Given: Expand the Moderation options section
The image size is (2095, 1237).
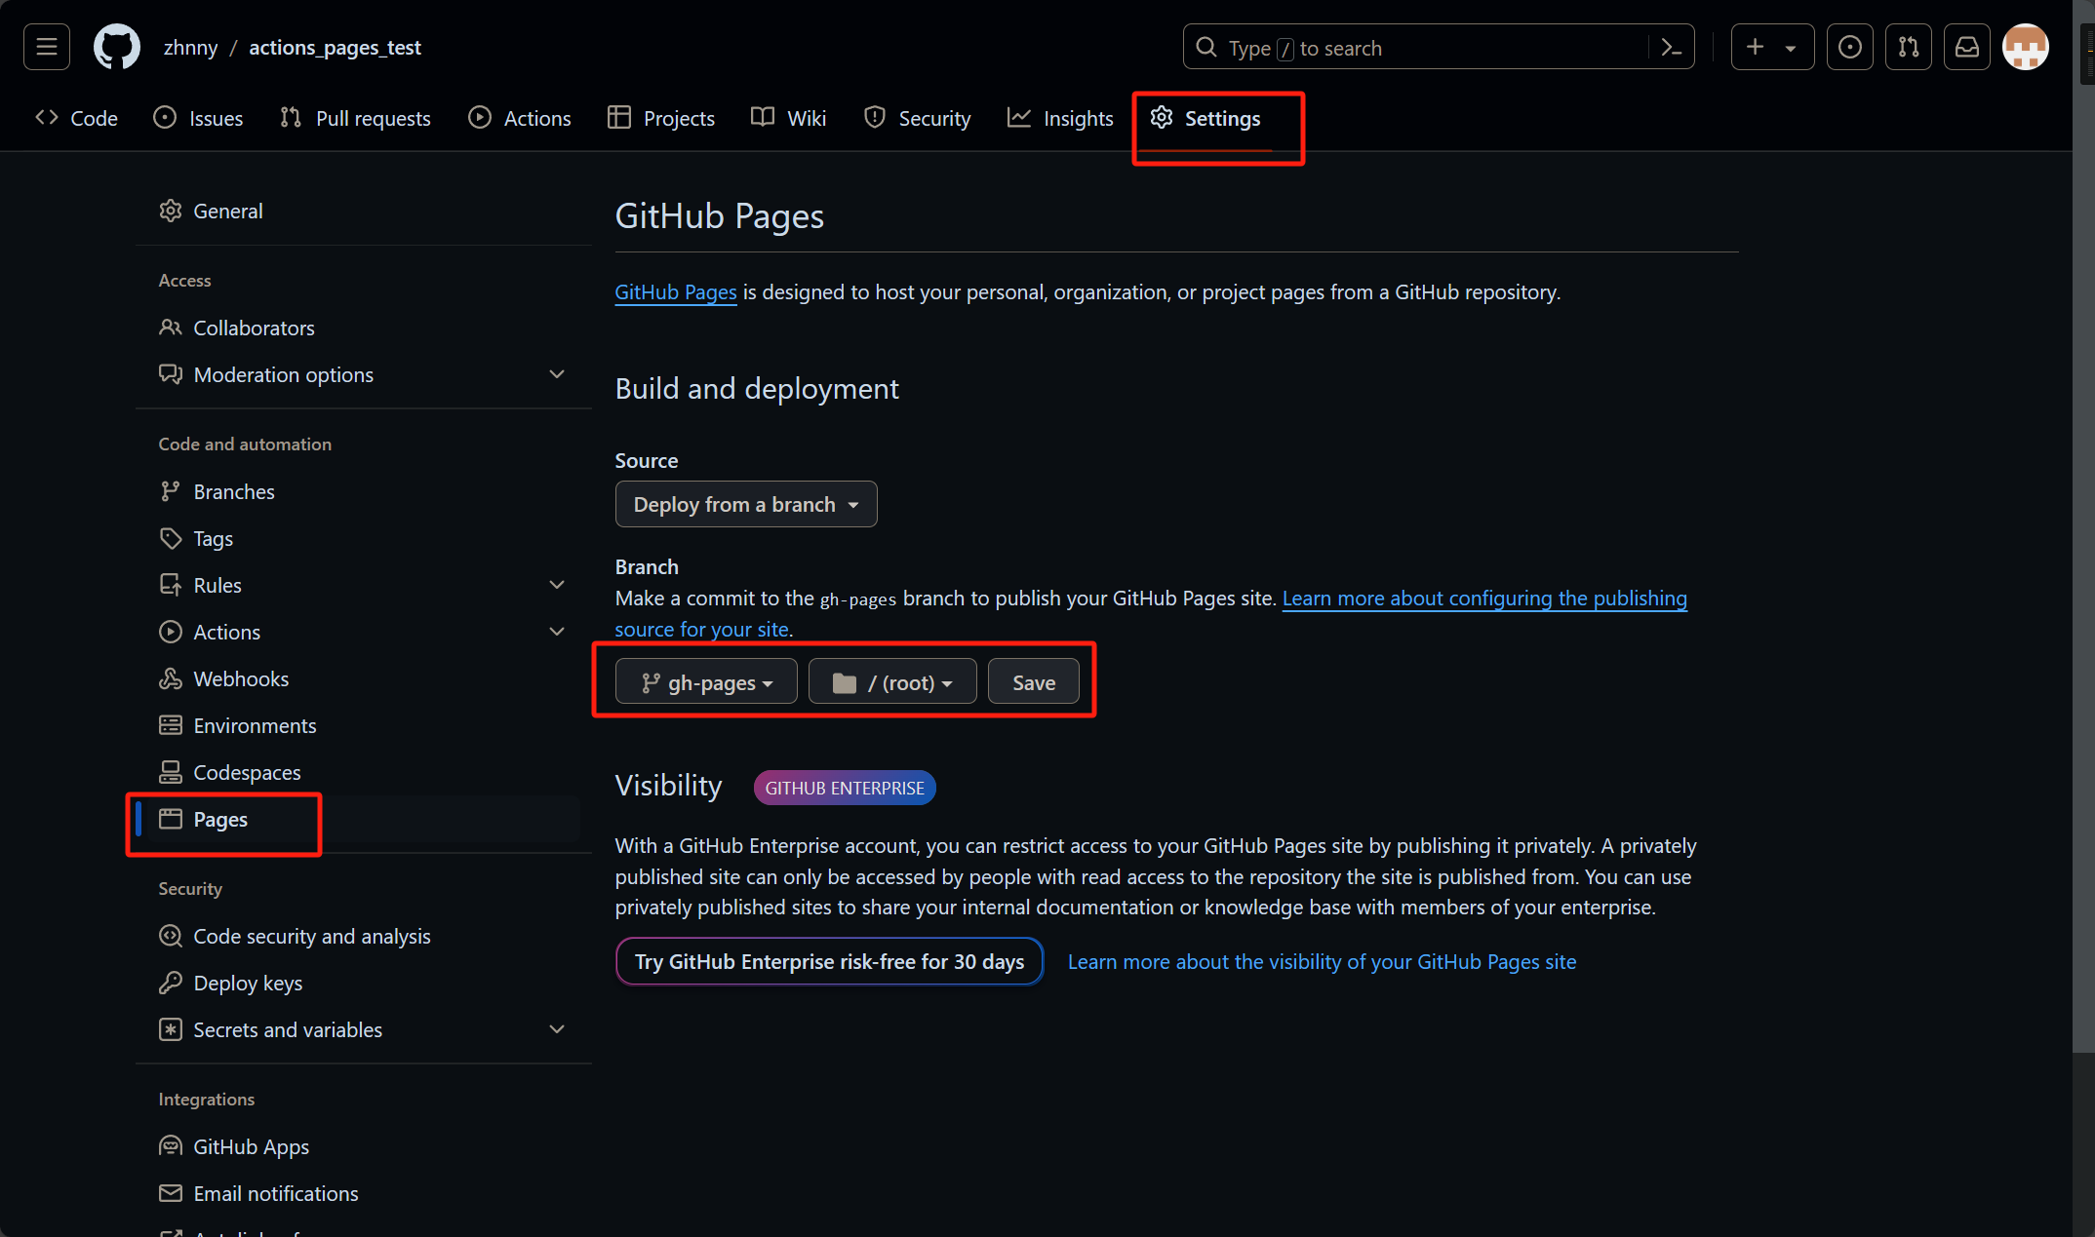Looking at the screenshot, I should point(556,374).
